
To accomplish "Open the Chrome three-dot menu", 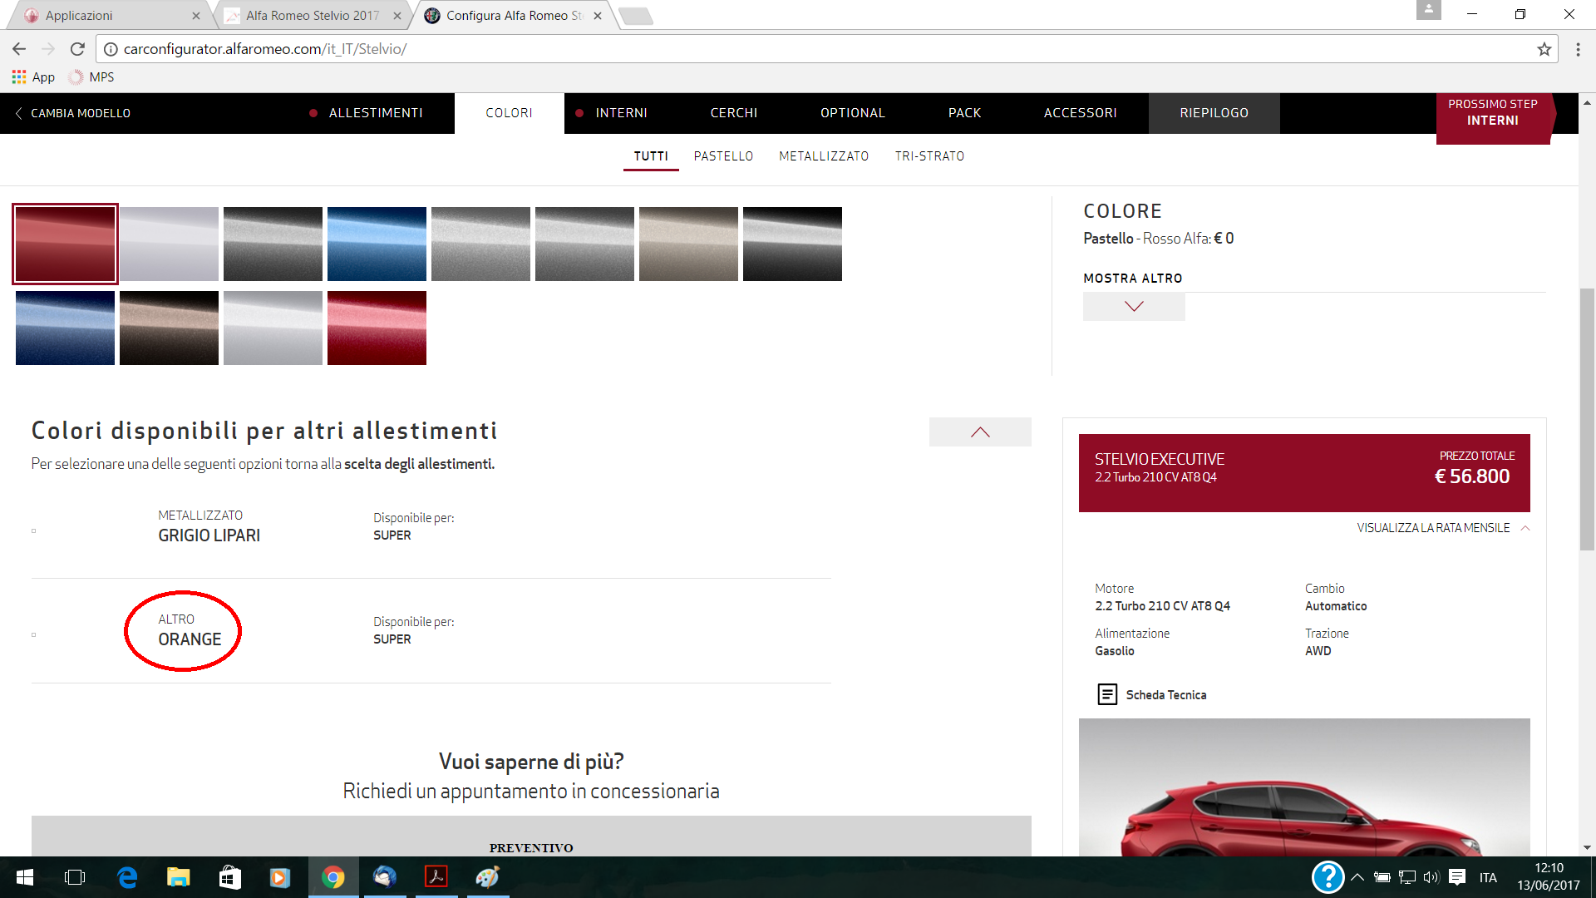I will tap(1578, 49).
